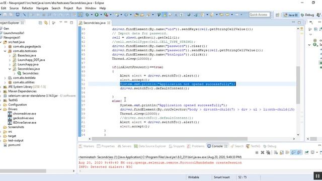
Task: Open the Source menu
Action: tap(14, 8)
